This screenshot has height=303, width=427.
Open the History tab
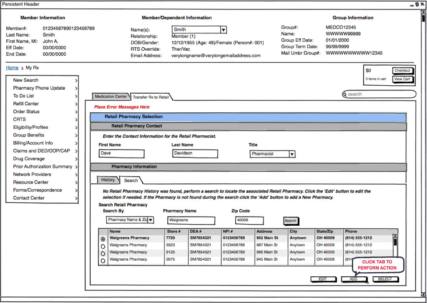[x=108, y=180]
